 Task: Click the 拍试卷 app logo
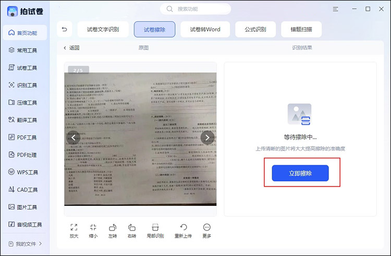click(13, 11)
